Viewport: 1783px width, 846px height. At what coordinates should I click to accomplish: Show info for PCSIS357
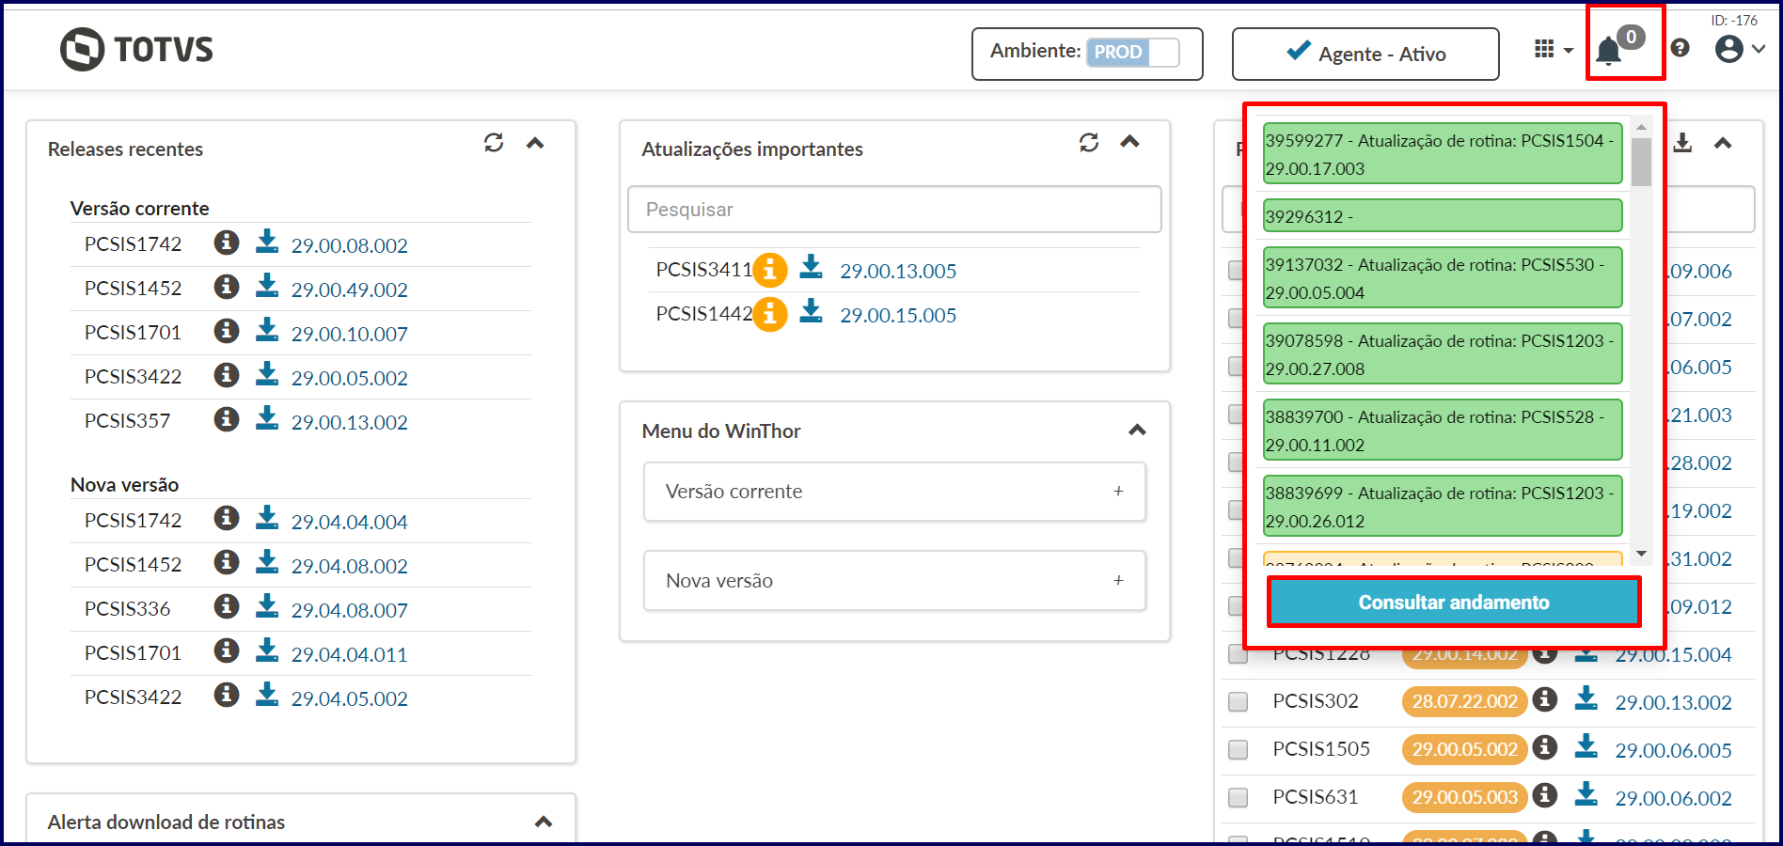(226, 419)
